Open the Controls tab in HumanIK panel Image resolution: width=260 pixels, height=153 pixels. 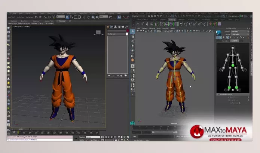pyautogui.click(x=234, y=41)
